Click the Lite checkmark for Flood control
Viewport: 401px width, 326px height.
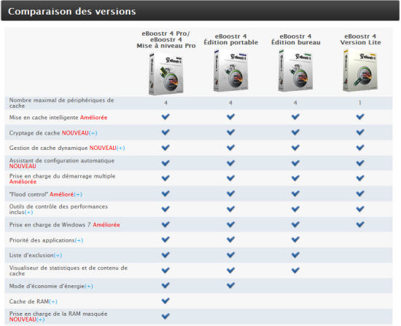pyautogui.click(x=360, y=194)
